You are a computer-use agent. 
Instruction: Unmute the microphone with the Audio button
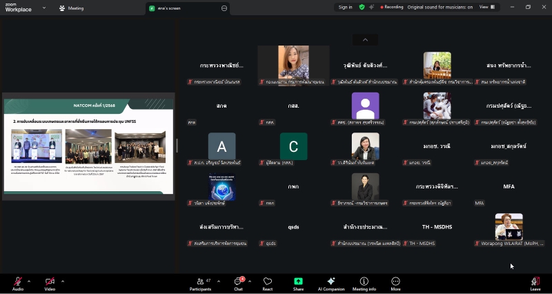tap(17, 282)
